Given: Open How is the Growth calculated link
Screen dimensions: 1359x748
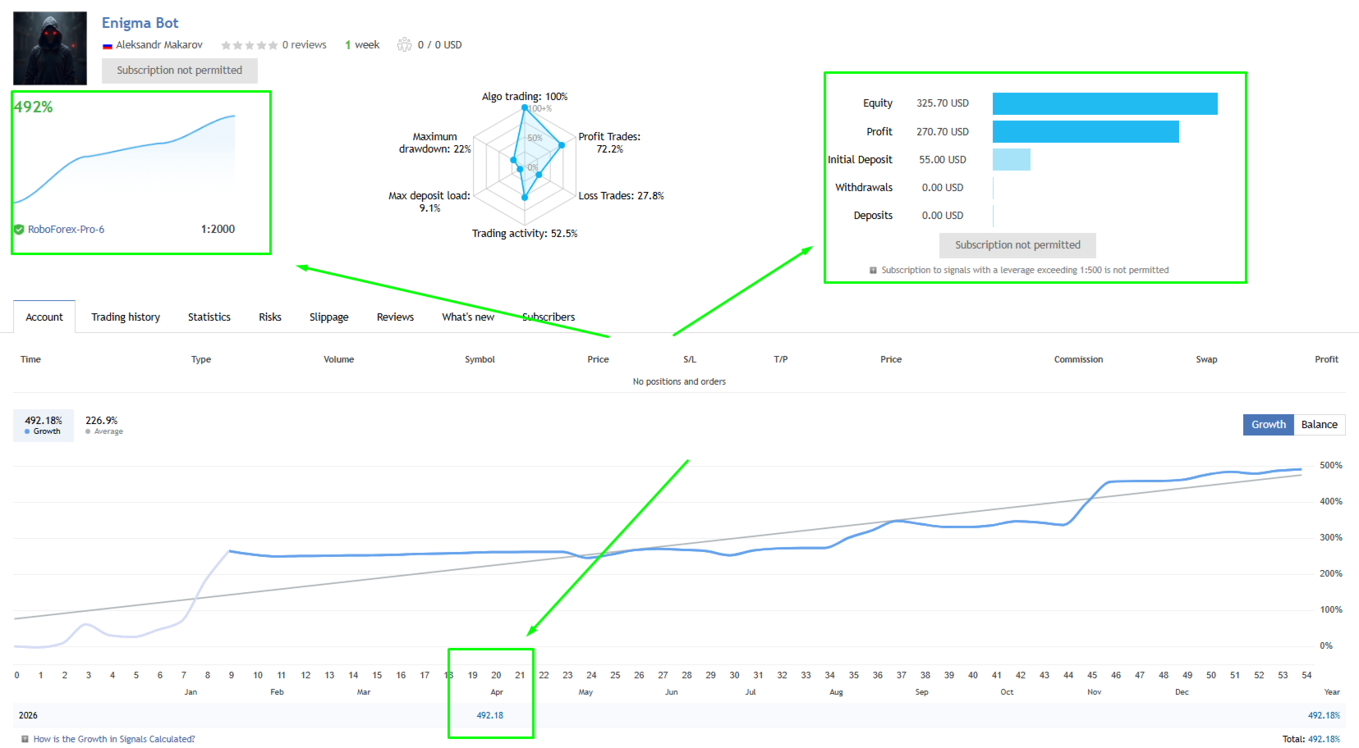Looking at the screenshot, I should (114, 739).
